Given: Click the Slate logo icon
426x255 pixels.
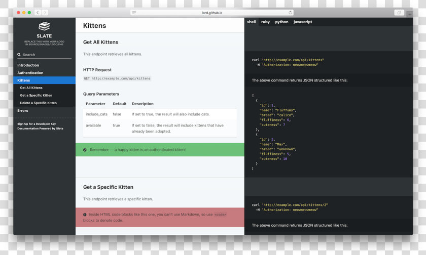Looking at the screenshot, I should coord(44,26).
